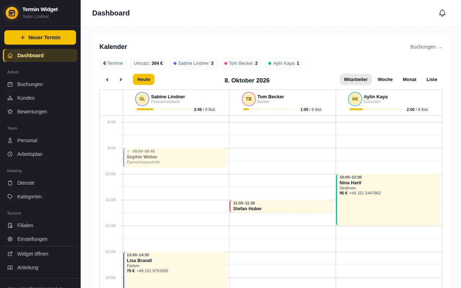Click the Buchungen calendar icon

pos(10,84)
